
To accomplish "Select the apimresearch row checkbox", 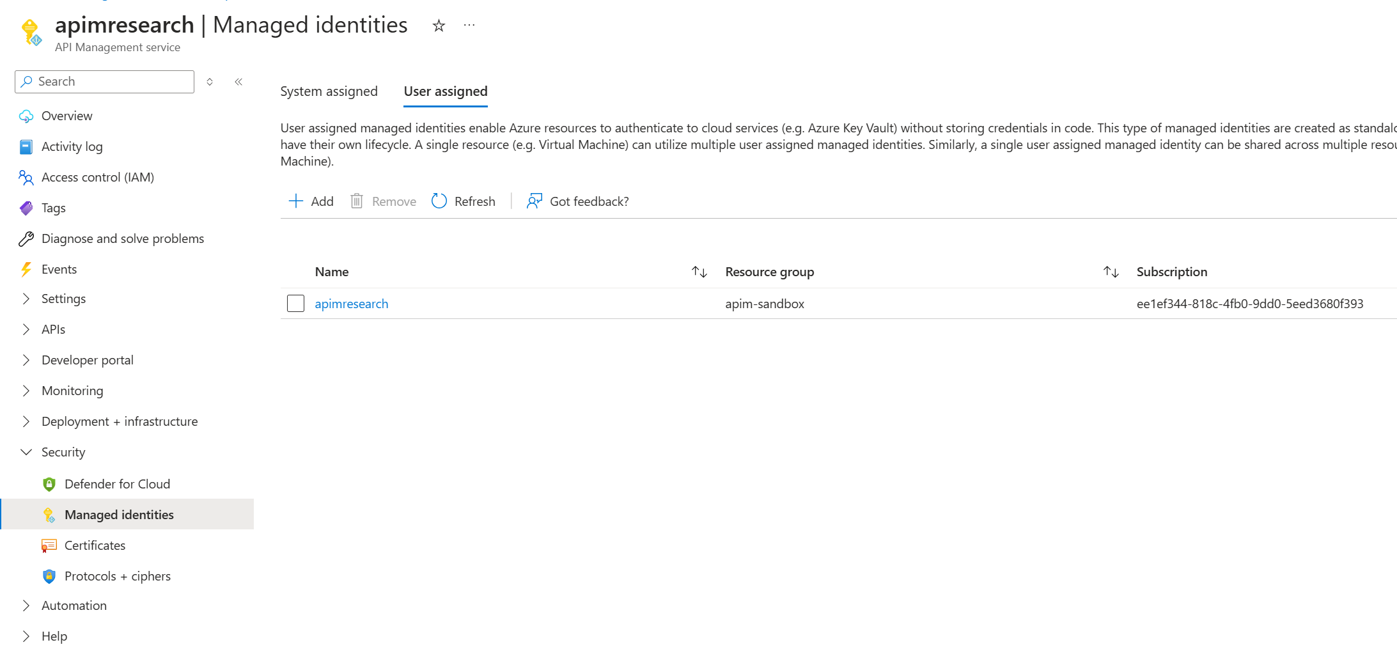I will click(x=295, y=304).
